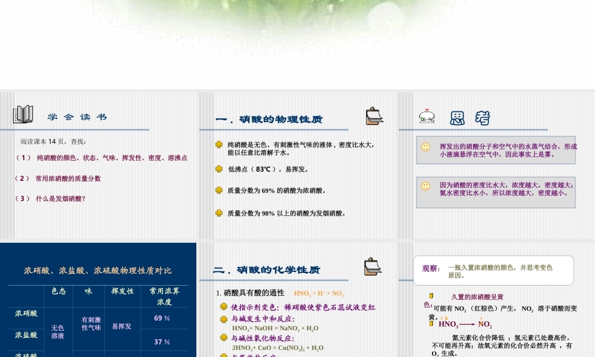Screen dimensions: 595x357
Task: Click the table row label 浓盐酸
Action: pos(26,335)
